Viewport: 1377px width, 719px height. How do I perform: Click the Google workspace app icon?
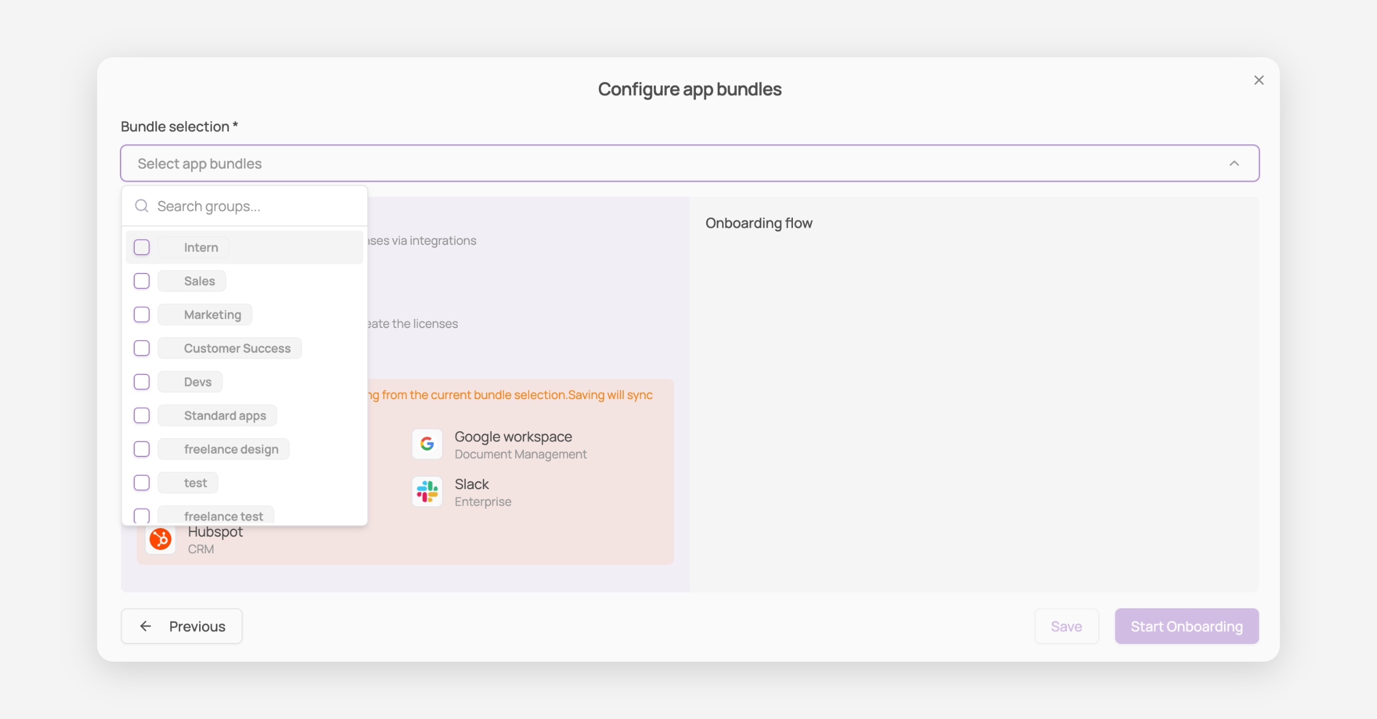tap(427, 444)
